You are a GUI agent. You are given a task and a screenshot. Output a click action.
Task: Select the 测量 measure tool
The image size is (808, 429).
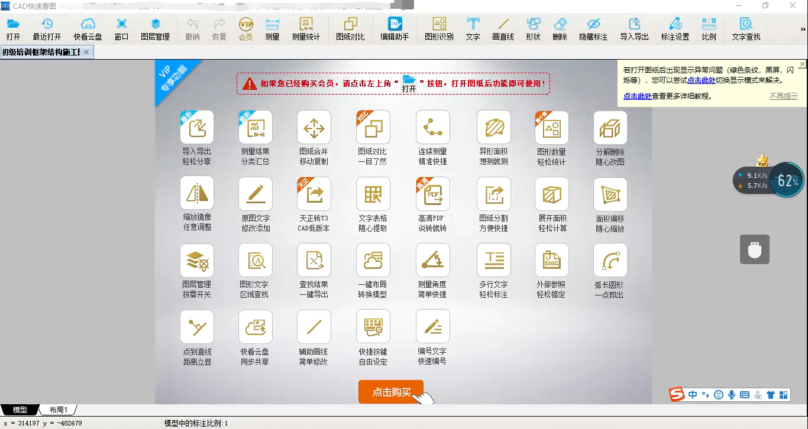[272, 29]
